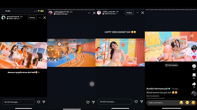The width and height of the screenshot is (197, 110).
Task: Open the spinning sound disc icon
Action: 194,93
